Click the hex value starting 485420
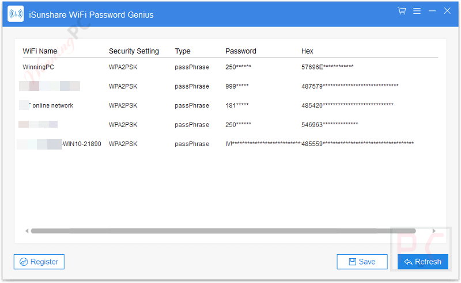 tap(347, 105)
